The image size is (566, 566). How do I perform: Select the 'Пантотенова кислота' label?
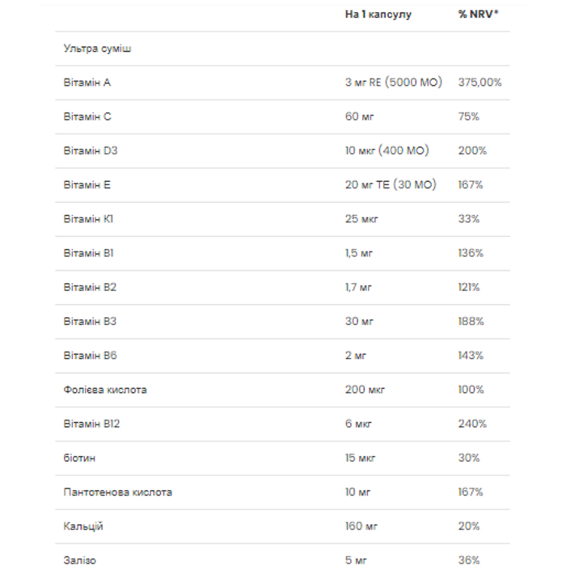[x=118, y=492]
